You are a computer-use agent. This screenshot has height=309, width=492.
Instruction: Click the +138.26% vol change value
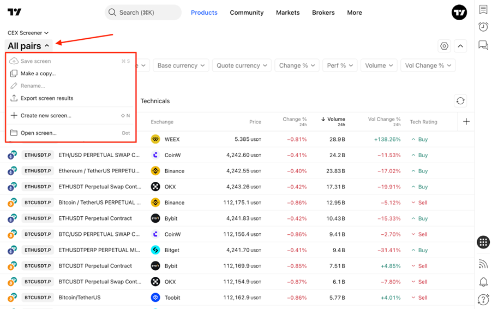click(387, 139)
